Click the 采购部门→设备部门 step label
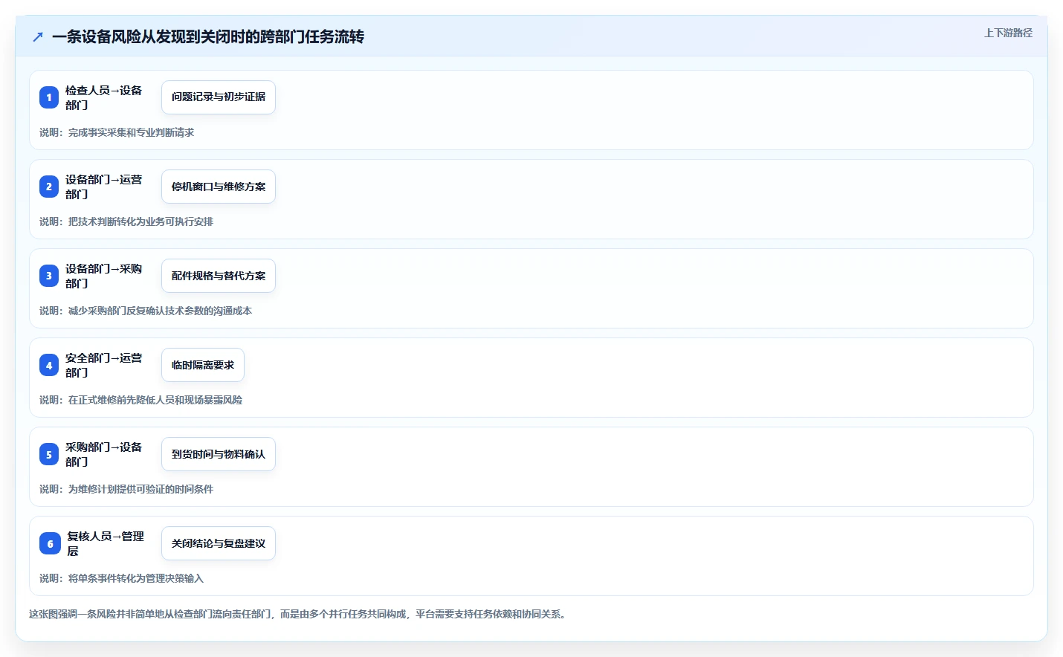Viewport: 1063px width, 657px height. click(104, 454)
